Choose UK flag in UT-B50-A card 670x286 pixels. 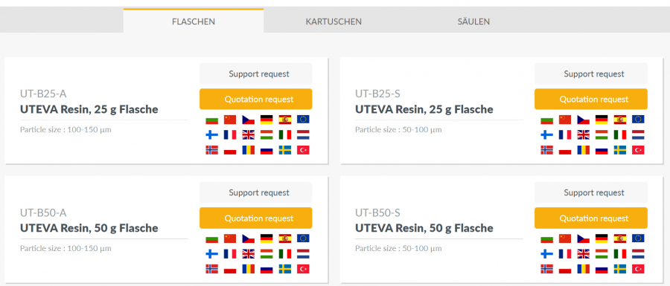tap(248, 254)
